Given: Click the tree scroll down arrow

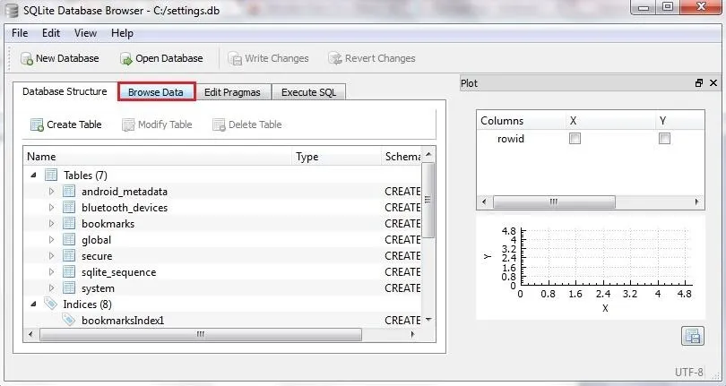Looking at the screenshot, I should coord(428,320).
